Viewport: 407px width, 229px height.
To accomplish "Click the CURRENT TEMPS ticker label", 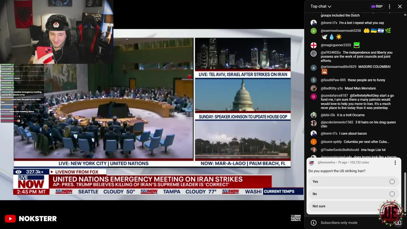I will coord(279,191).
